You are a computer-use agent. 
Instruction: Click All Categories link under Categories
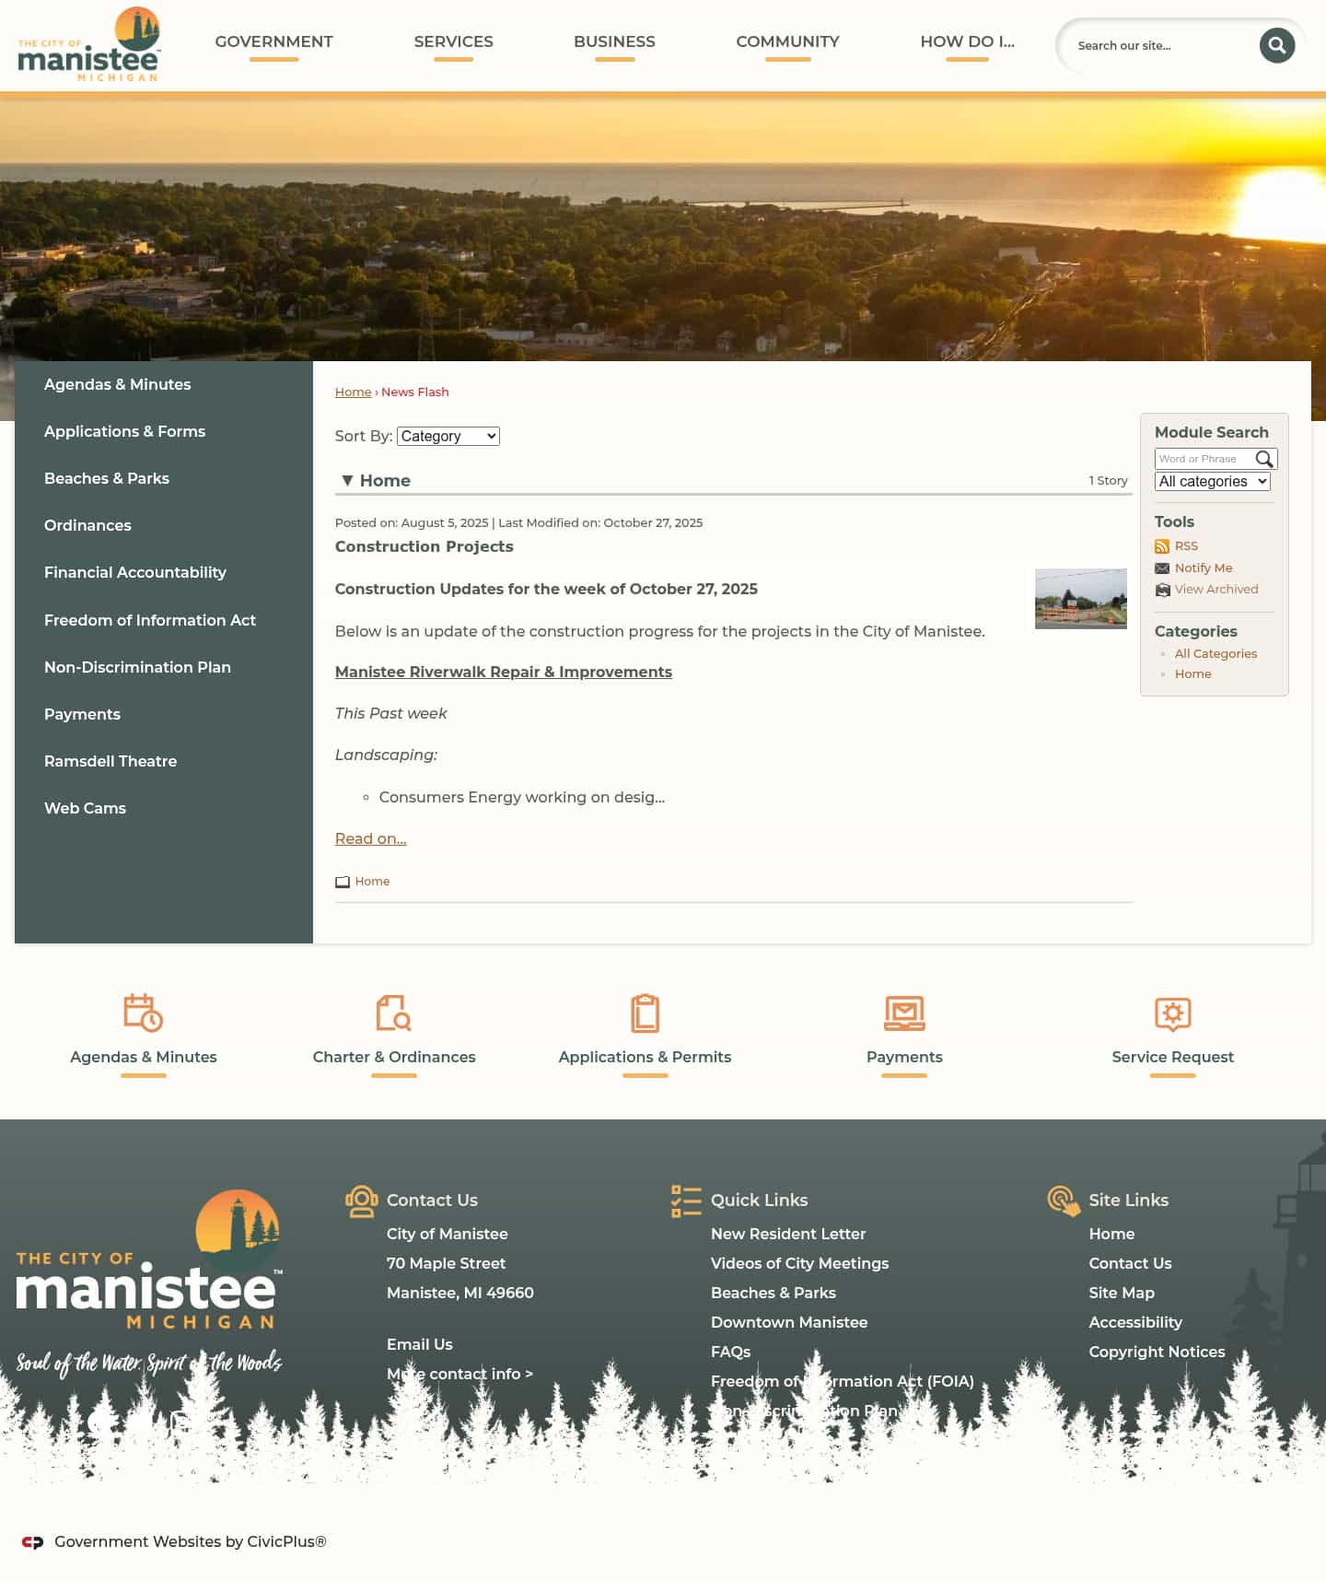pos(1215,653)
